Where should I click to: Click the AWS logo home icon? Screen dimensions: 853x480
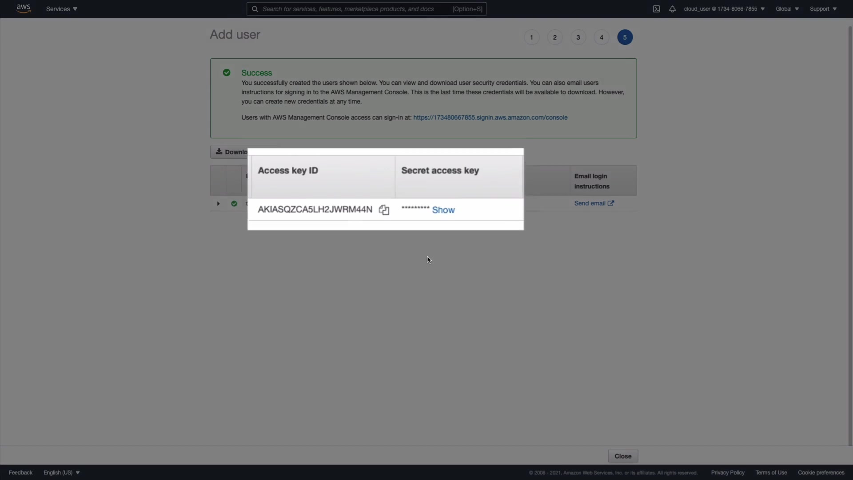(23, 8)
